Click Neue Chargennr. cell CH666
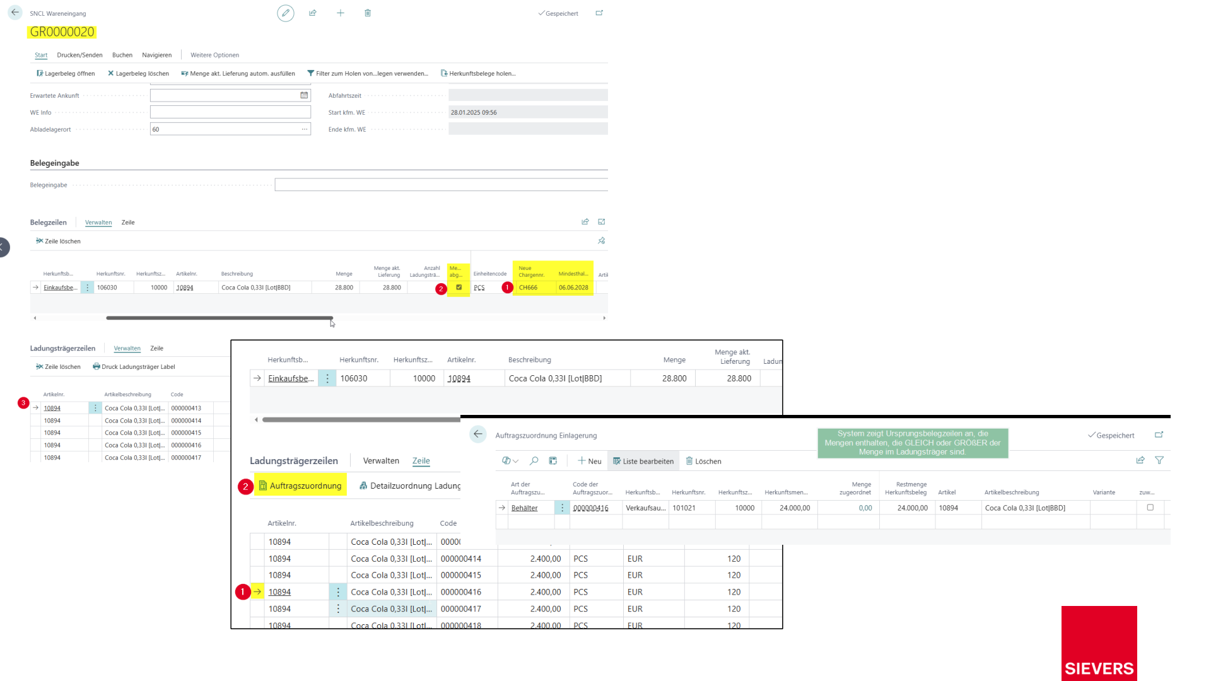The width and height of the screenshot is (1211, 681). (535, 288)
